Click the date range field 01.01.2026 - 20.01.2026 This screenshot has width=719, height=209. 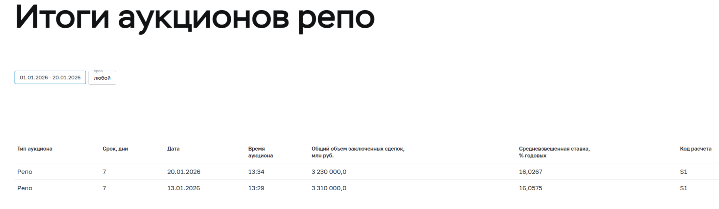tap(50, 78)
